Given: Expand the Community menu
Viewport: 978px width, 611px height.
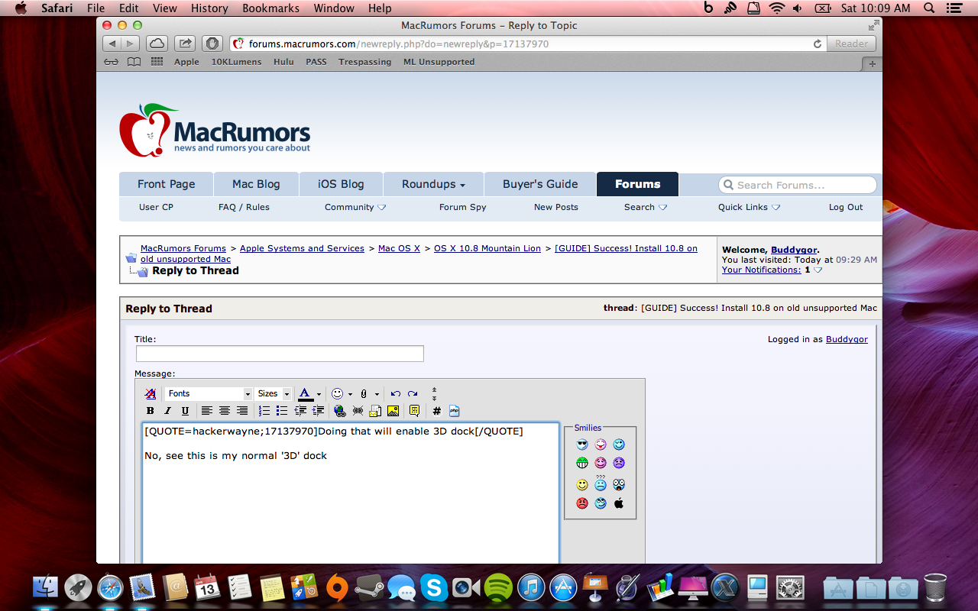Looking at the screenshot, I should (355, 207).
